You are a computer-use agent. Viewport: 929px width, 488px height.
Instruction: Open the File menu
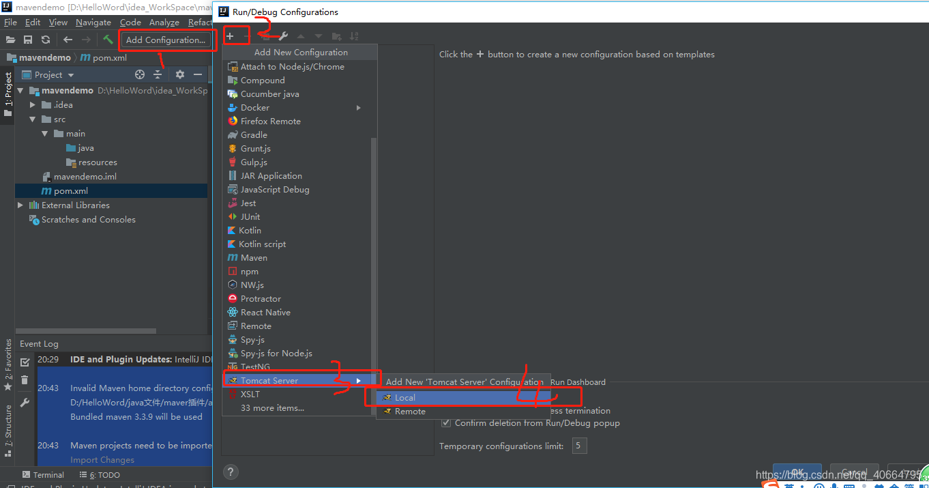10,23
